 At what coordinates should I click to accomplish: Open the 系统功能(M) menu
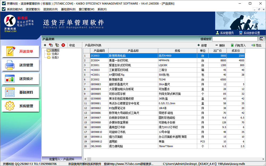pyautogui.click(x=15, y=9)
